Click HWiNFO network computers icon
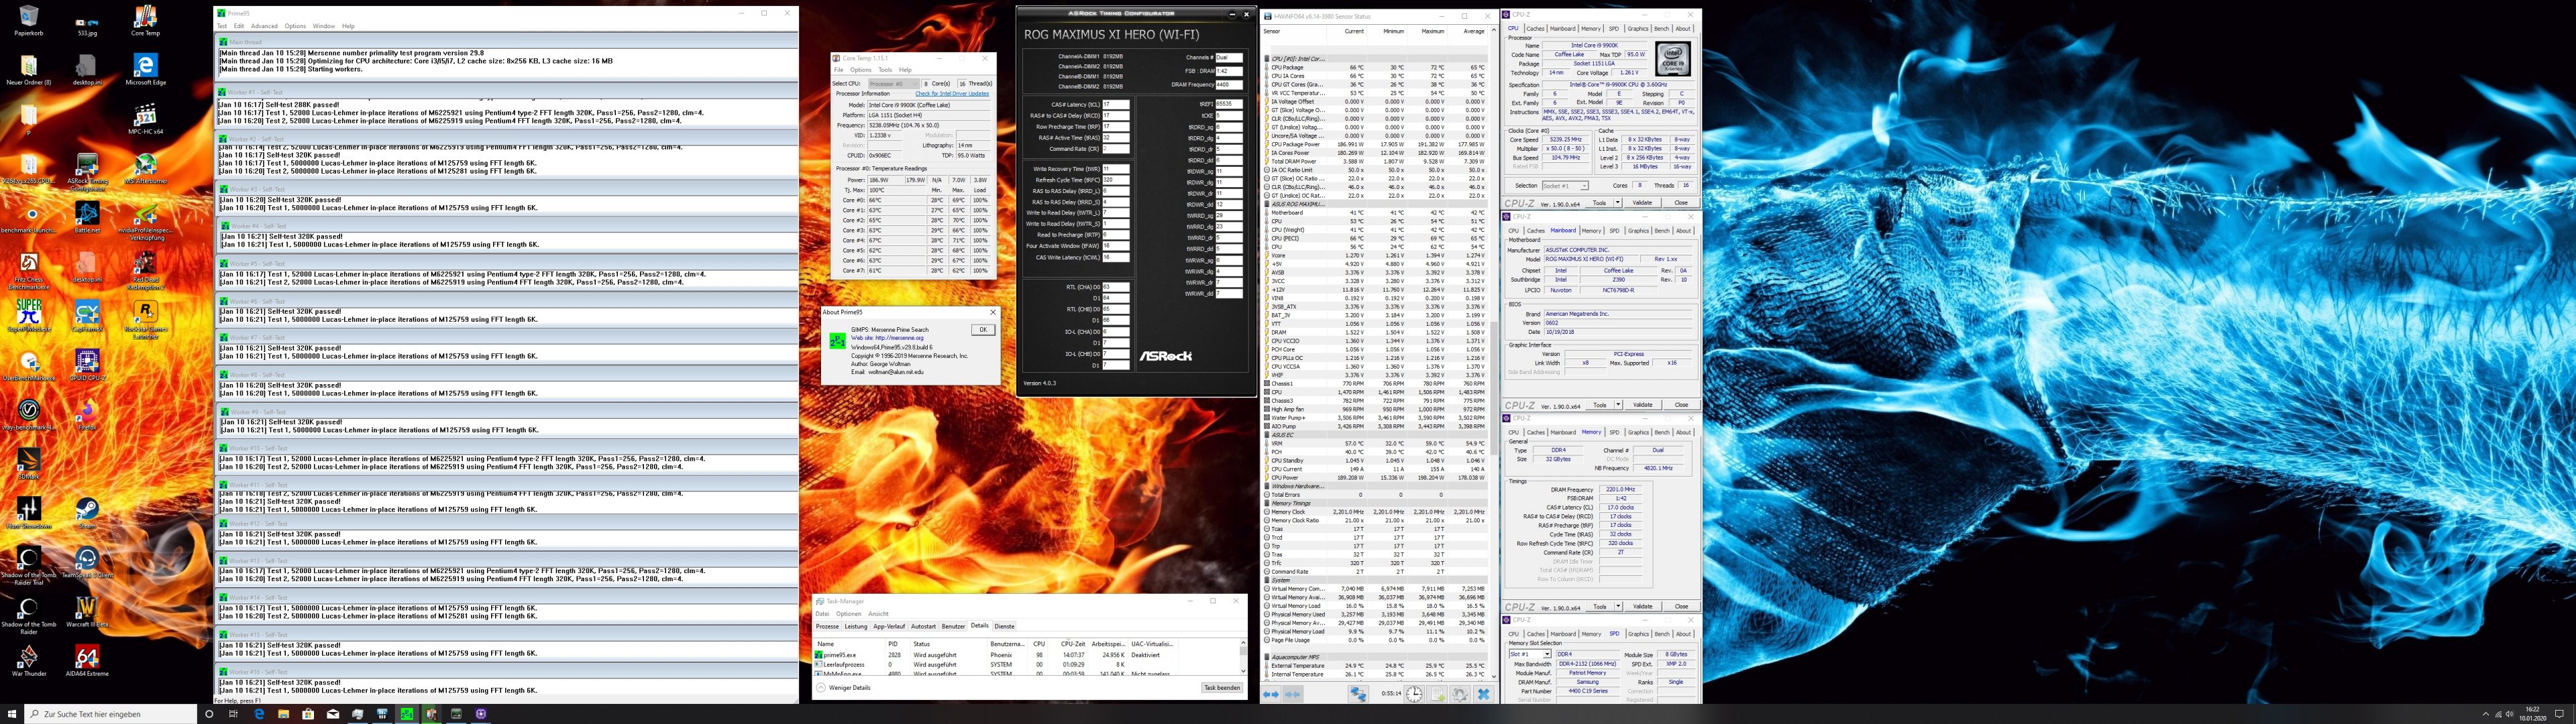2576x724 pixels. [1358, 694]
